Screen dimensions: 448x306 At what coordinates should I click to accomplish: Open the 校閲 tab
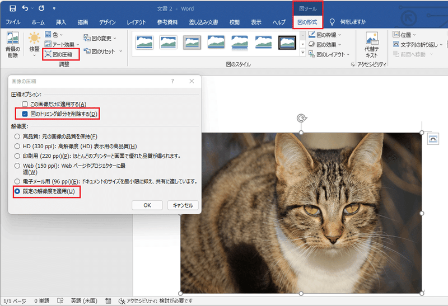(235, 22)
